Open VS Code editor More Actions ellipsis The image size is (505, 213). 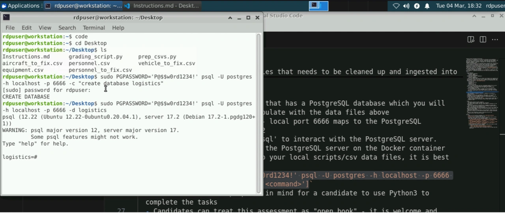pos(495,39)
